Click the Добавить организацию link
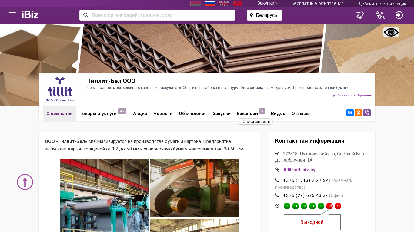This screenshot has width=414, height=232. click(x=380, y=4)
